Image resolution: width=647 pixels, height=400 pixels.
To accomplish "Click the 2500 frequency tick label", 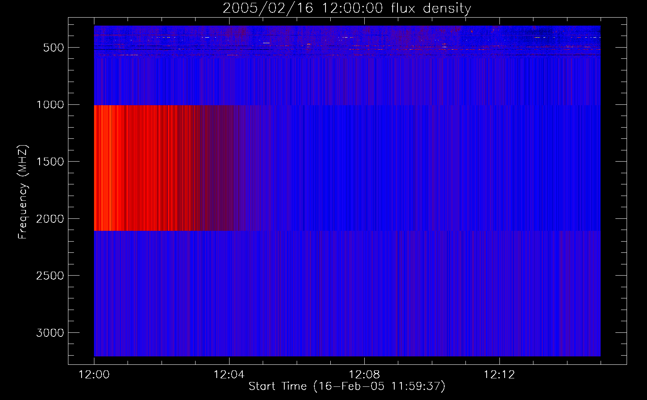I will (x=50, y=276).
